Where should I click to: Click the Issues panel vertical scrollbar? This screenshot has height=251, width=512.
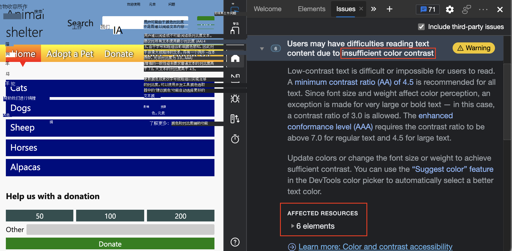point(507,102)
